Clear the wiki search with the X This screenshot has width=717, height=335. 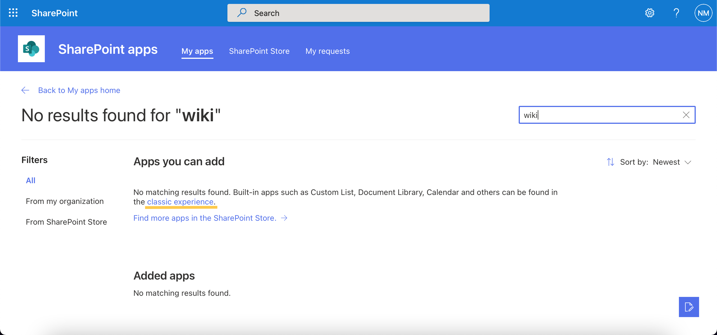coord(686,115)
